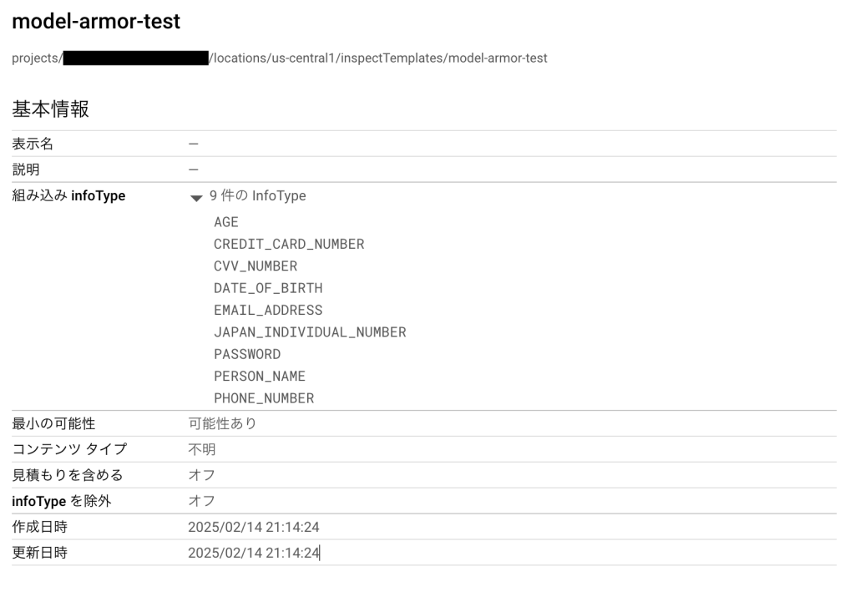Screen dimensions: 855x592
Task: Click the 不明 content type value
Action: 202,449
